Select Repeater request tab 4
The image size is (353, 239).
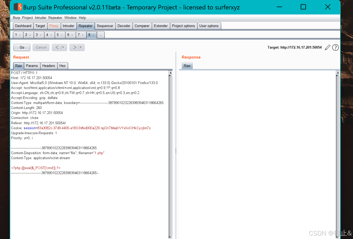click(x=47, y=35)
